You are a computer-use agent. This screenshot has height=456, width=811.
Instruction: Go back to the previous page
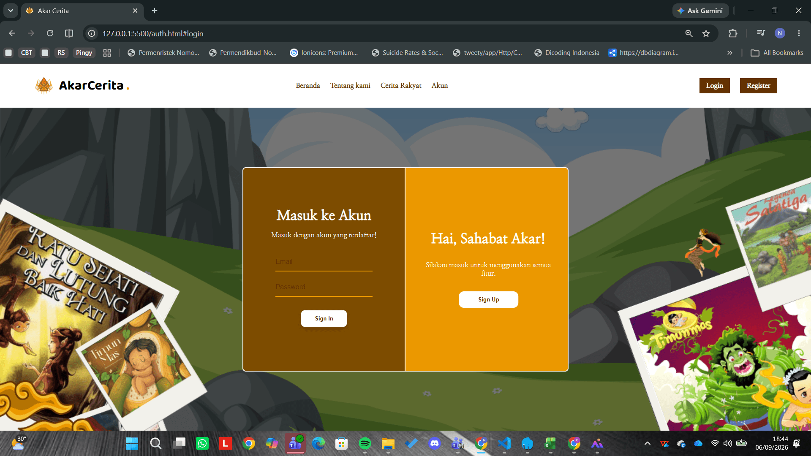(12, 33)
